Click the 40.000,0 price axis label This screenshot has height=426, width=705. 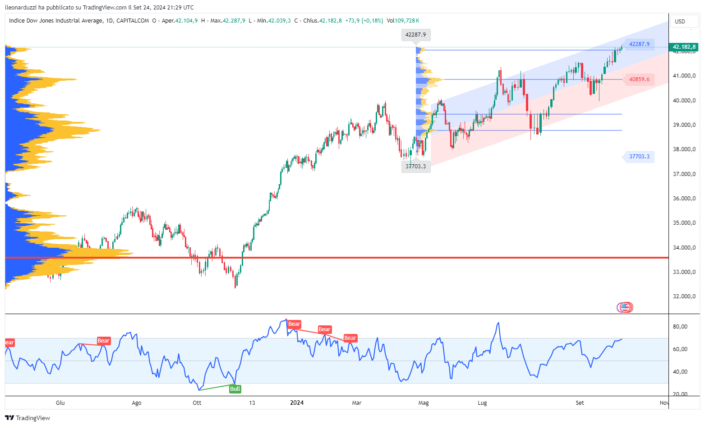pyautogui.click(x=684, y=101)
